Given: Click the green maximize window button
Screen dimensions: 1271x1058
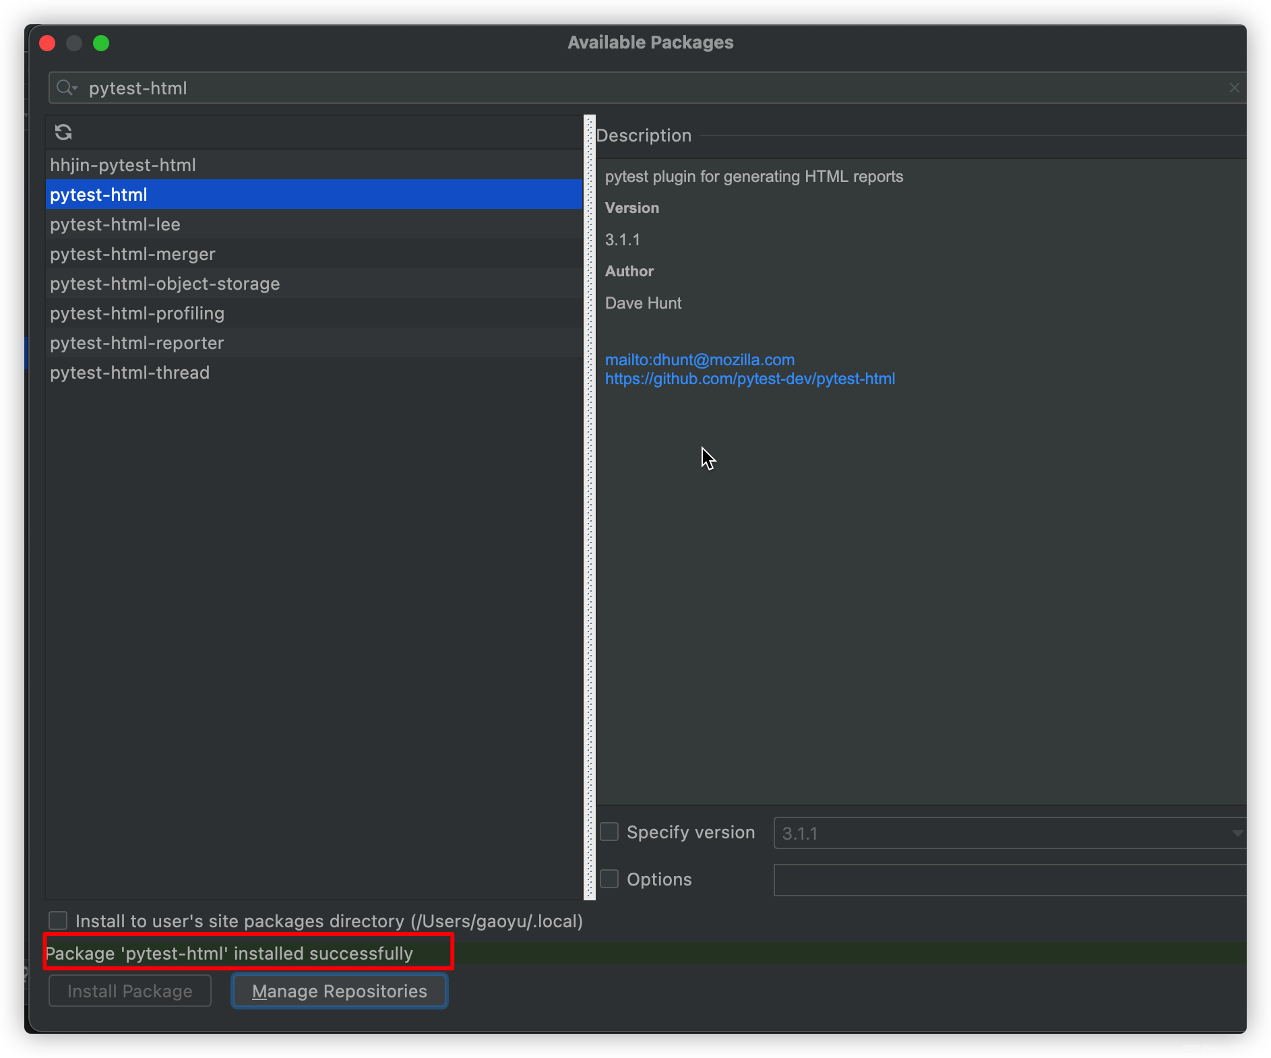Looking at the screenshot, I should tap(101, 43).
